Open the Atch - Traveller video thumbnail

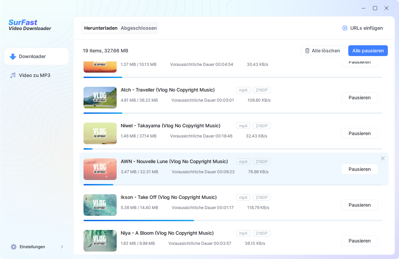100,98
